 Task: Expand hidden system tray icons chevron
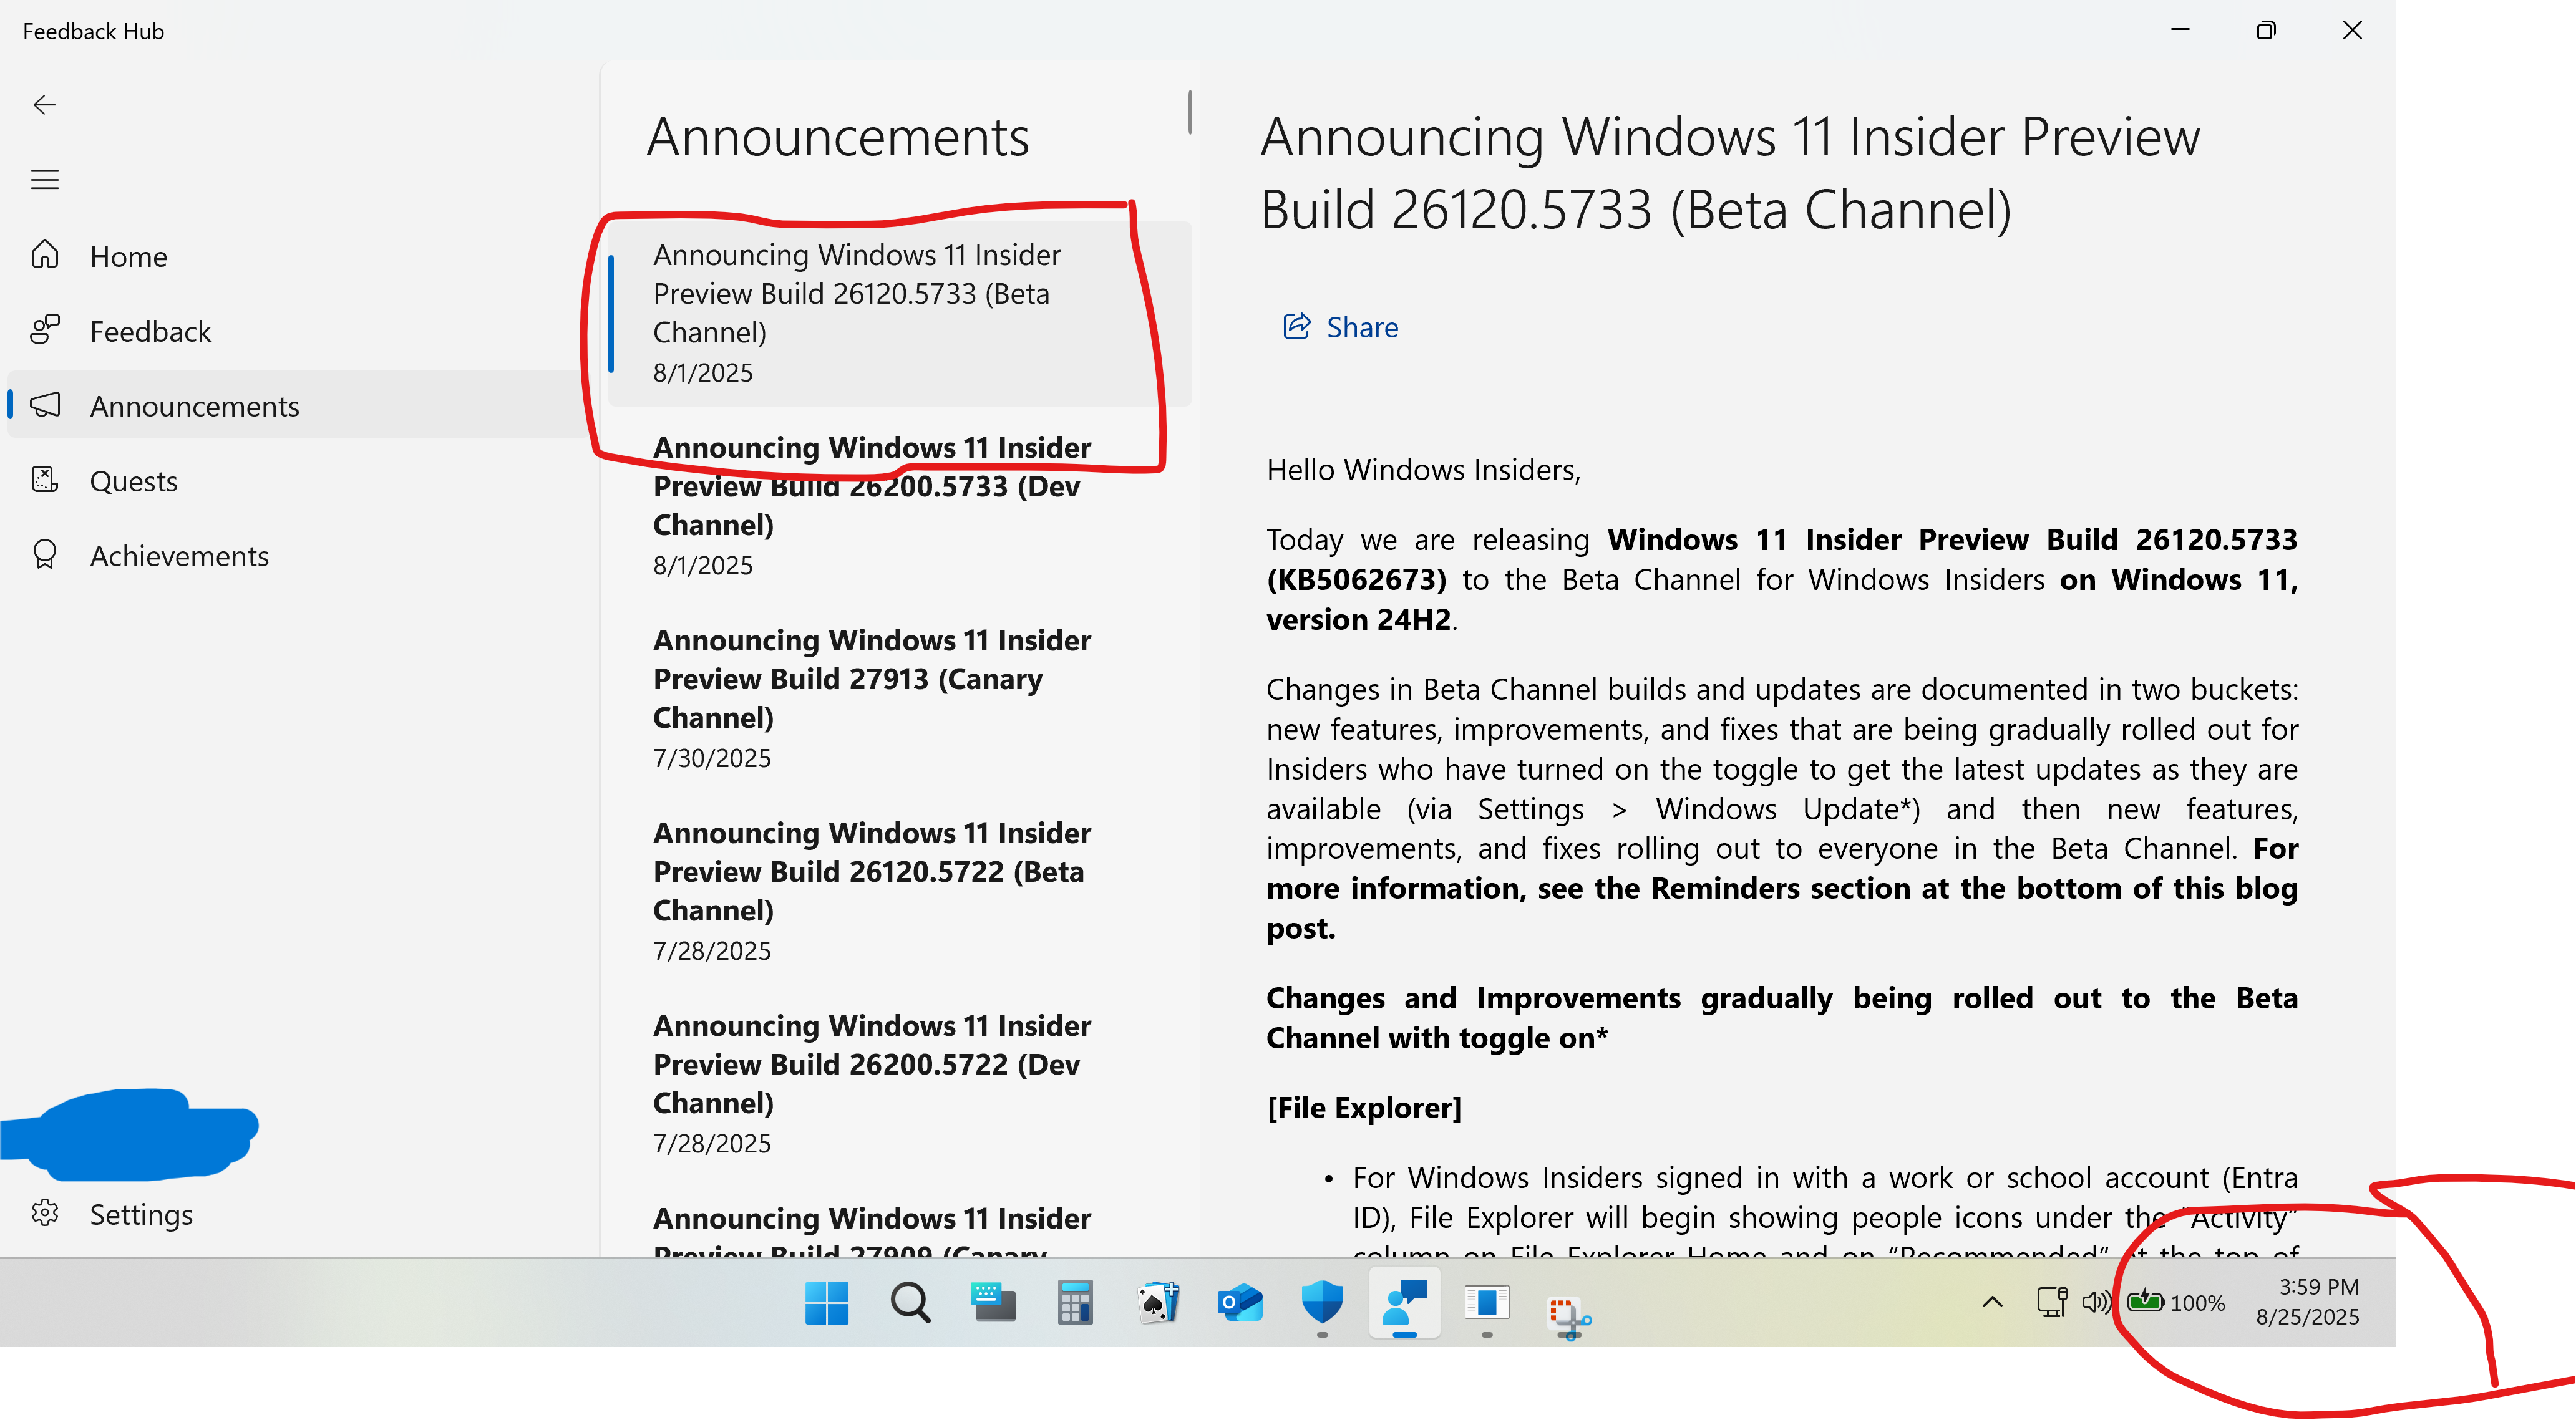pyautogui.click(x=1992, y=1302)
